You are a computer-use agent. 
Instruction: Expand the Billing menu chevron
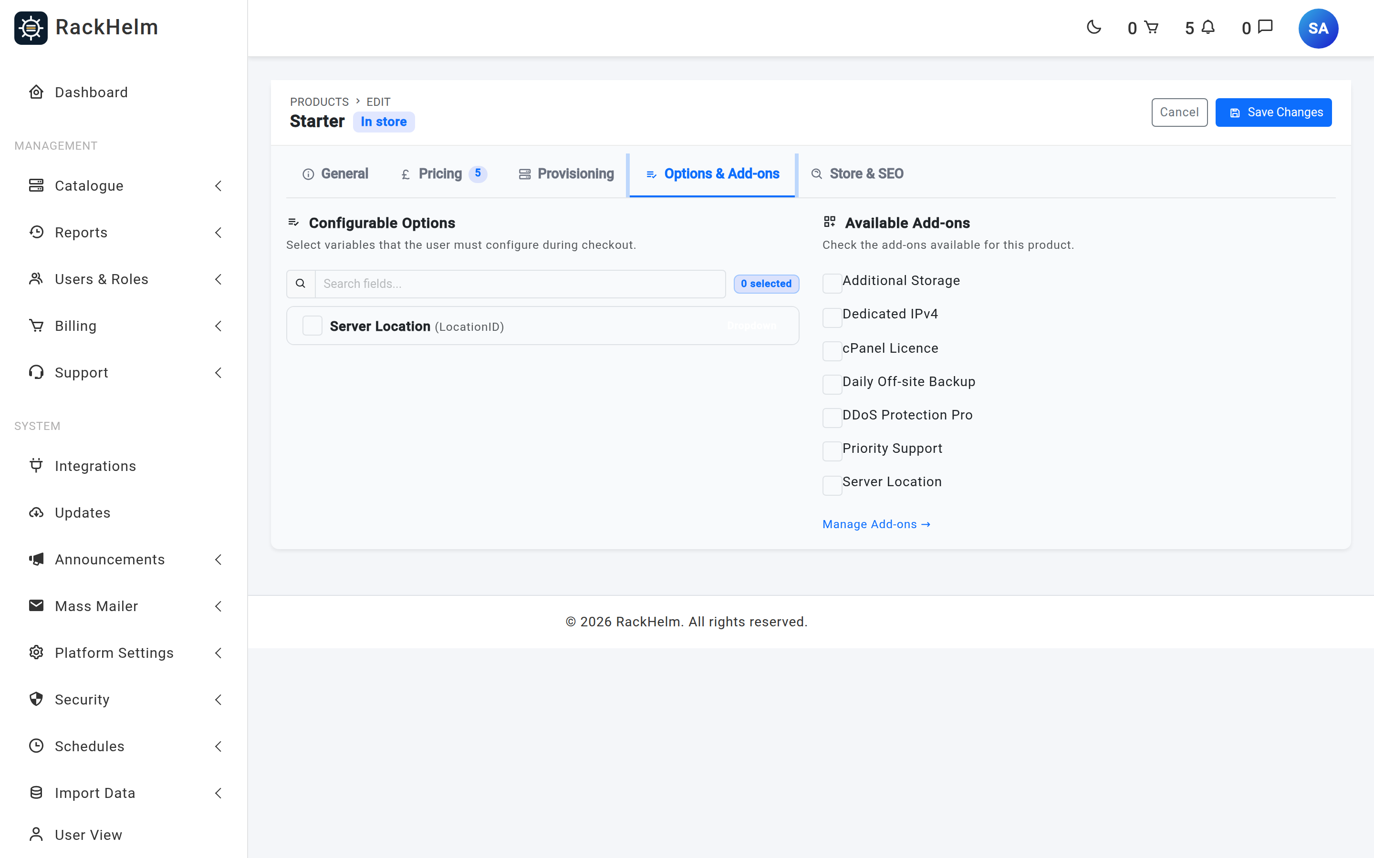click(219, 326)
